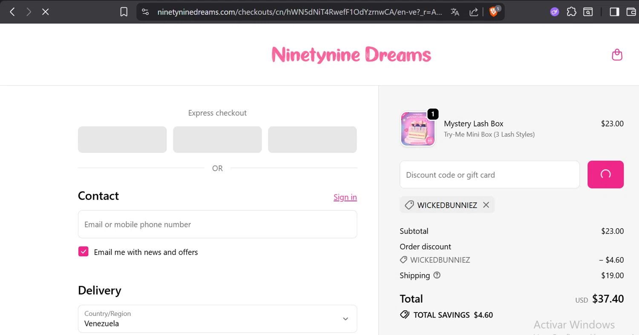639x335 pixels.
Task: Click the $37.40 total amount
Action: pyautogui.click(x=608, y=299)
